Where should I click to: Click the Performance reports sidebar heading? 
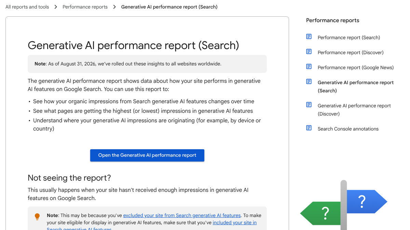(x=332, y=20)
